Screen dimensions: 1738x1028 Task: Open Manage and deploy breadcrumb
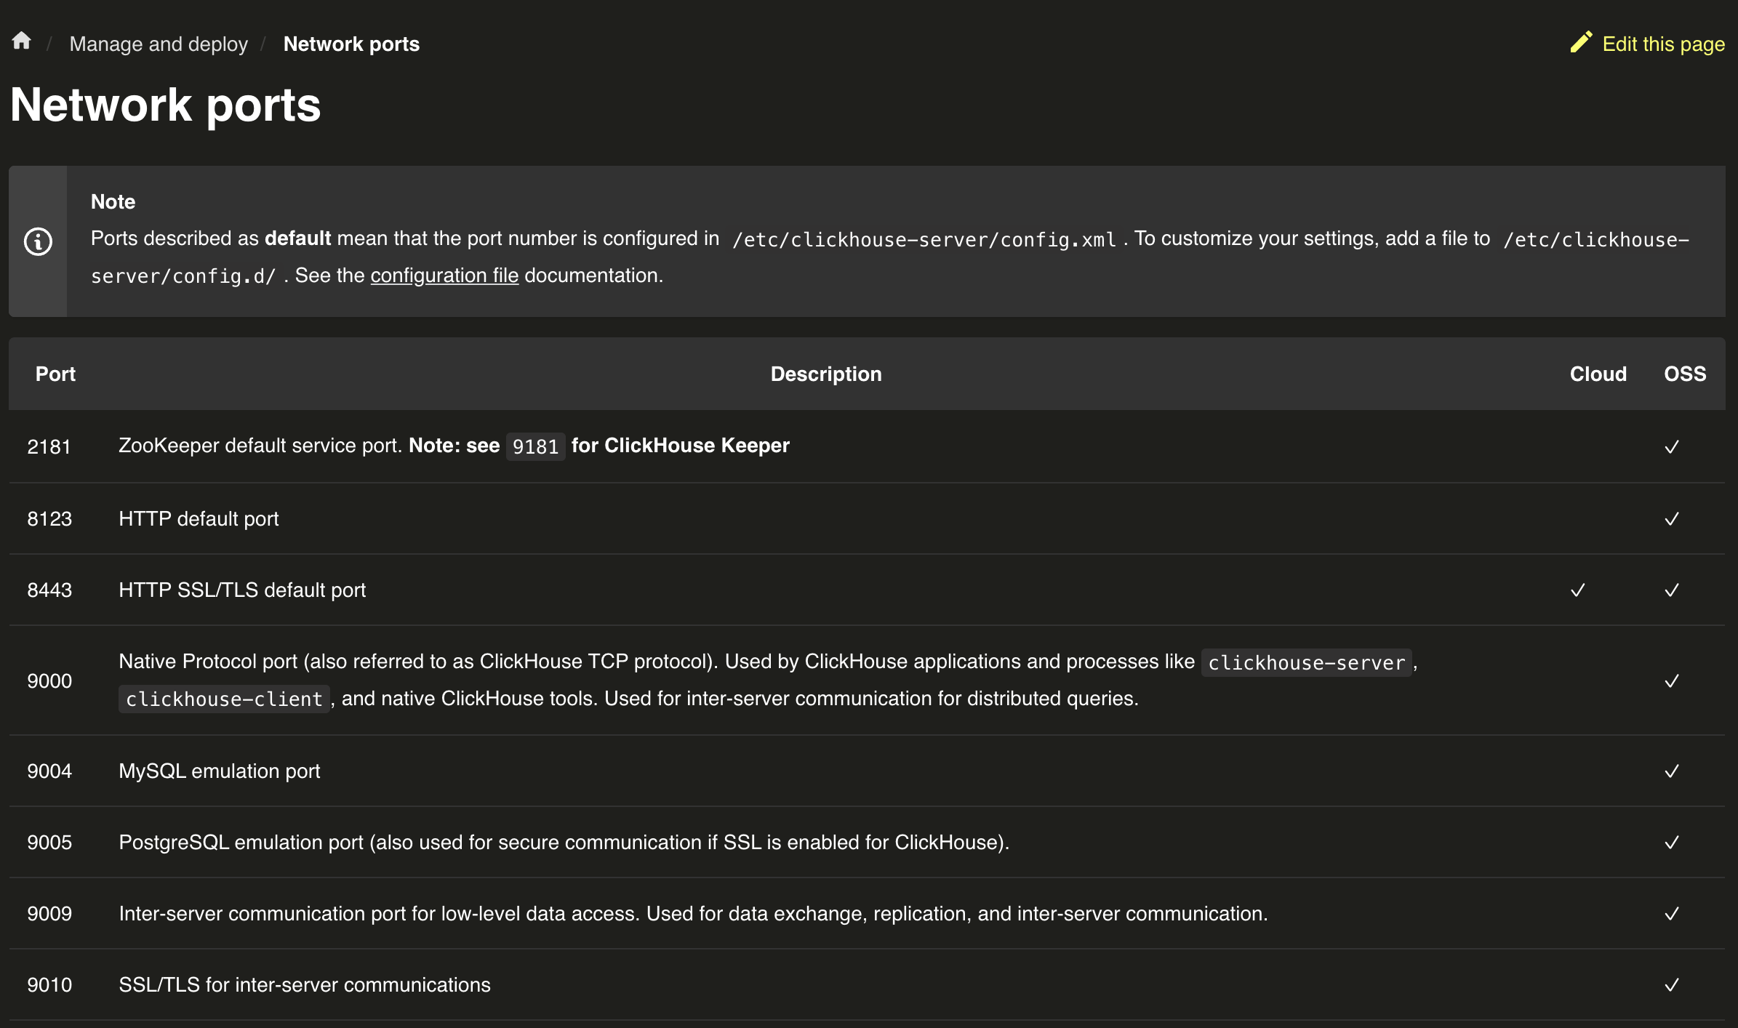pyautogui.click(x=159, y=44)
